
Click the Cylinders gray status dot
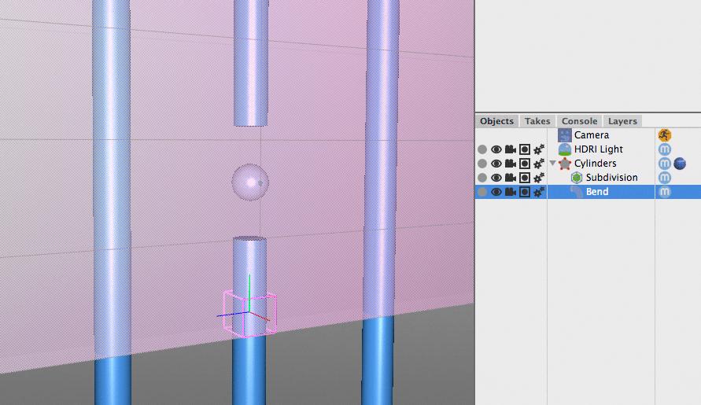[482, 164]
